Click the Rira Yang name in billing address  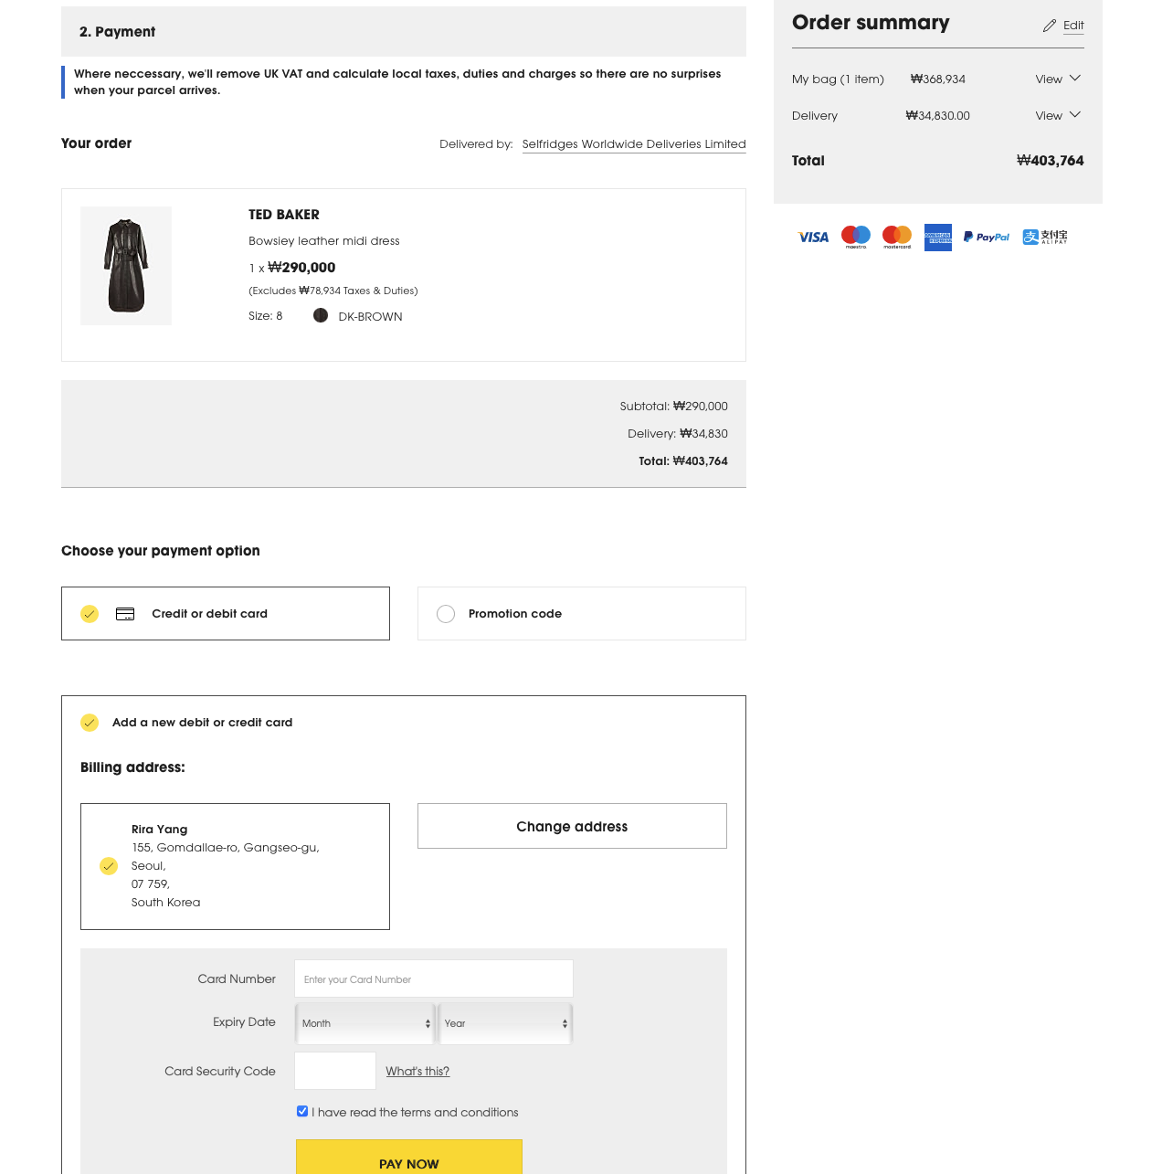160,830
